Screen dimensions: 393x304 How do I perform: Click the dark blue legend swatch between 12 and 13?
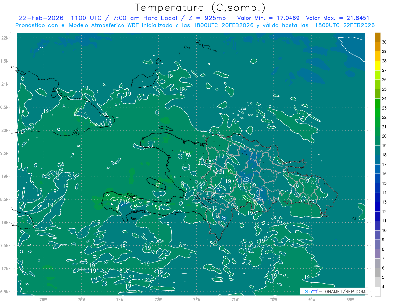[x=378, y=207]
